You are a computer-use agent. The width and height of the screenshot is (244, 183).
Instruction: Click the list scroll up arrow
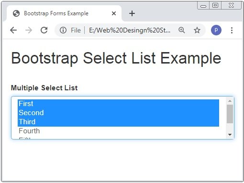pos(230,101)
